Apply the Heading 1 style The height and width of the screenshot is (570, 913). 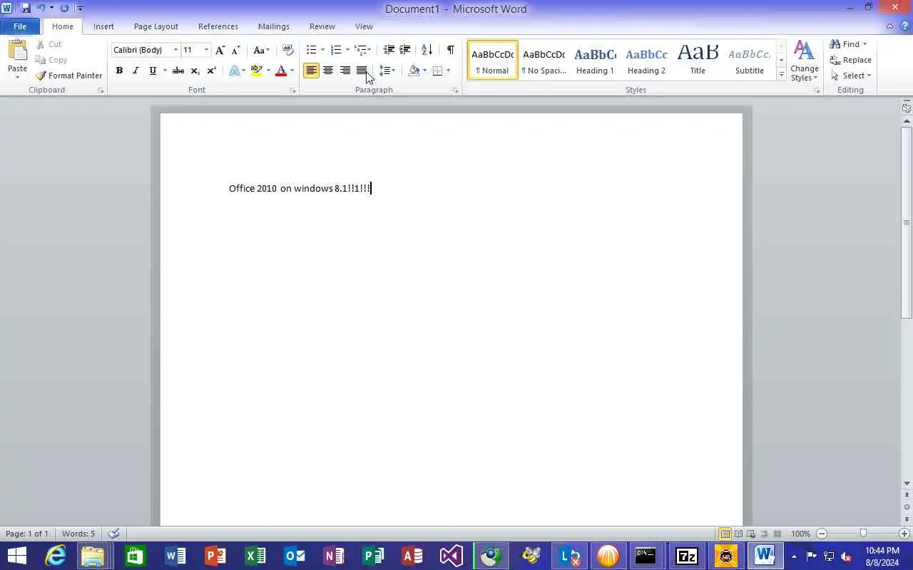pyautogui.click(x=595, y=60)
